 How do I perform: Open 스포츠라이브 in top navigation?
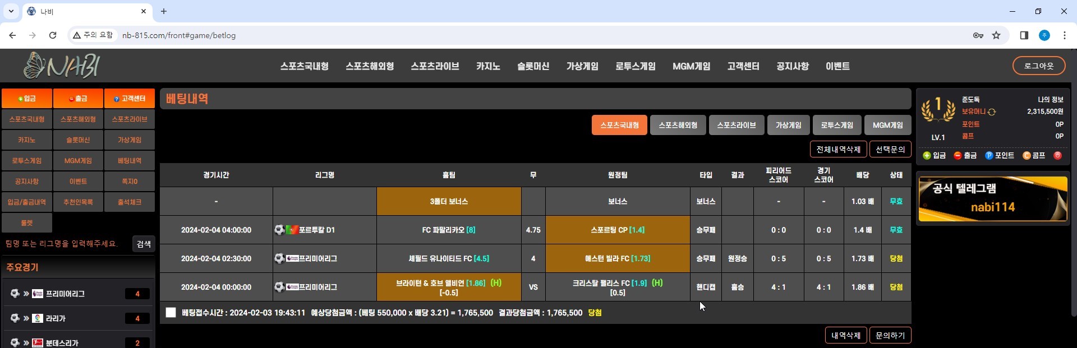[435, 66]
